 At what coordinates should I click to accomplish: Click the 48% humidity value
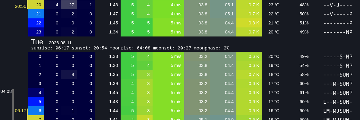point(304,5)
